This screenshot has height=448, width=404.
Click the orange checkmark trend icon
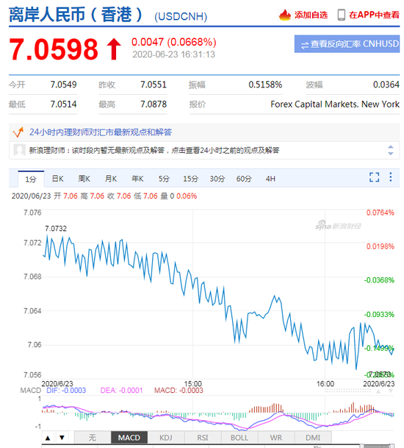point(18,132)
